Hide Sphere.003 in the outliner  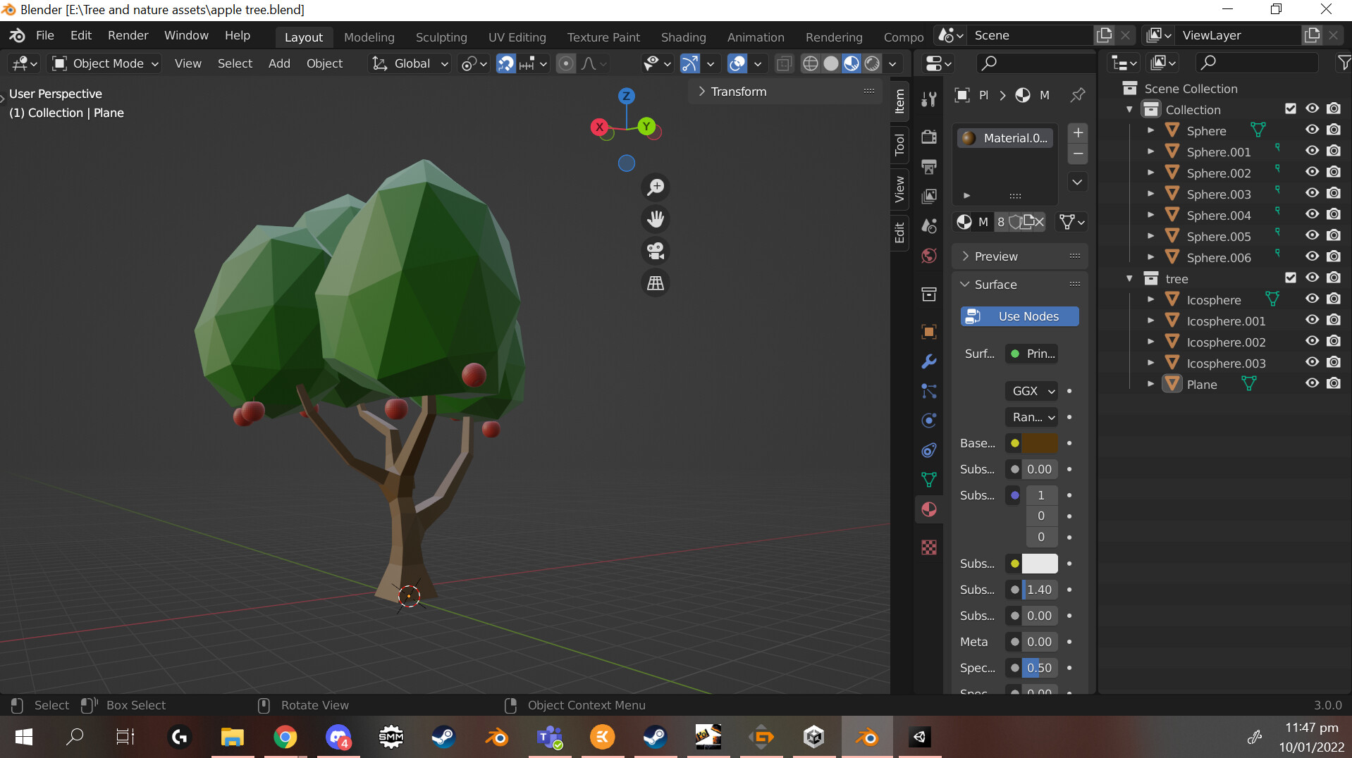[x=1313, y=193]
